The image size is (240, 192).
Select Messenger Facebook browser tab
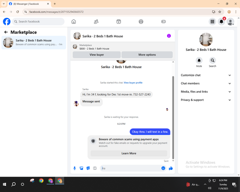29,4
